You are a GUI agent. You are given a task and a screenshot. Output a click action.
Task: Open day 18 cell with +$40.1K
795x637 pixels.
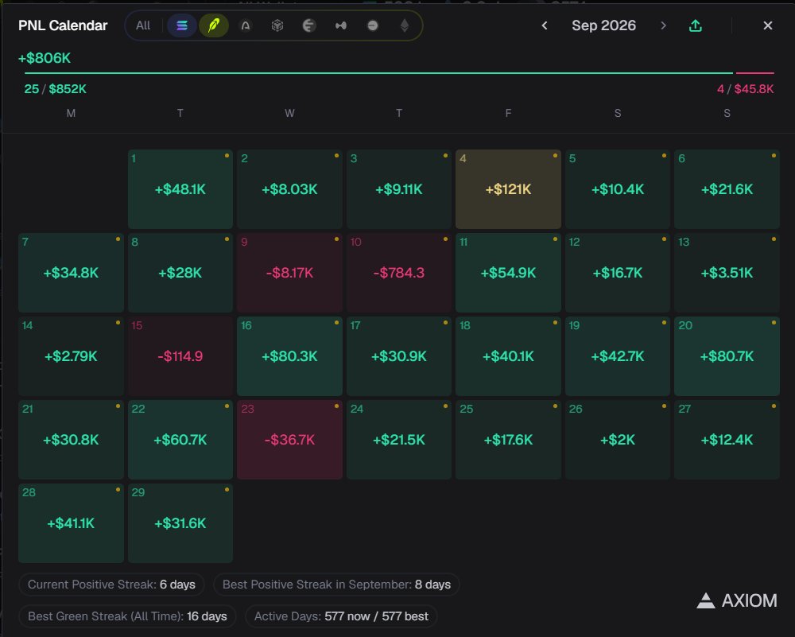[x=508, y=356]
